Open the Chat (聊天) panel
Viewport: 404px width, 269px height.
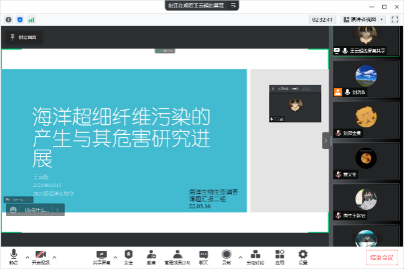click(x=204, y=256)
